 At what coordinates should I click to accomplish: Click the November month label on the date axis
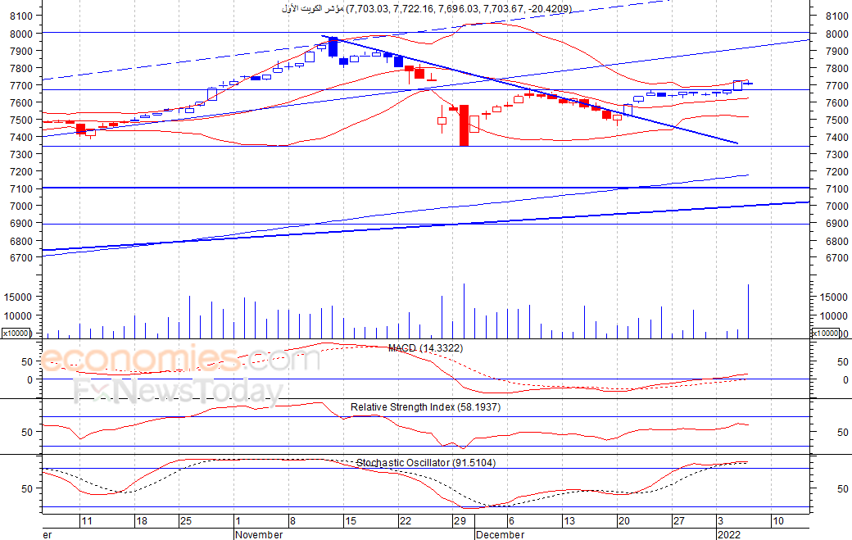pos(259,534)
